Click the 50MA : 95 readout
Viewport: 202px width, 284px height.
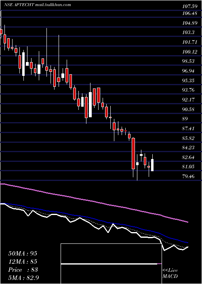coord(23,254)
